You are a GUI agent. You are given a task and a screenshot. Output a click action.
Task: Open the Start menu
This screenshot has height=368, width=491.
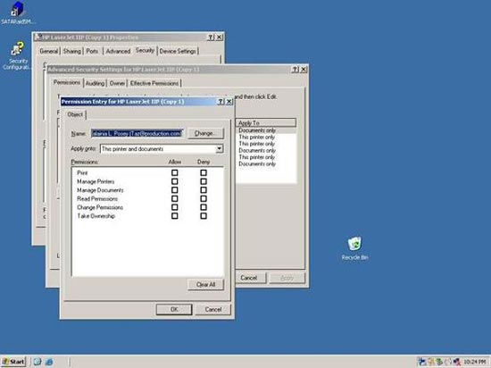pyautogui.click(x=13, y=362)
